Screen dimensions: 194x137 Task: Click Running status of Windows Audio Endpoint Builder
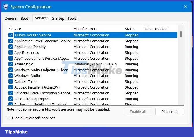(131, 70)
